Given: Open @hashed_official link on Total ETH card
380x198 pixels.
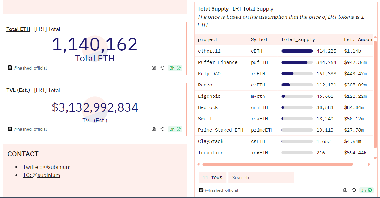Looking at the screenshot, I should 30,68.
